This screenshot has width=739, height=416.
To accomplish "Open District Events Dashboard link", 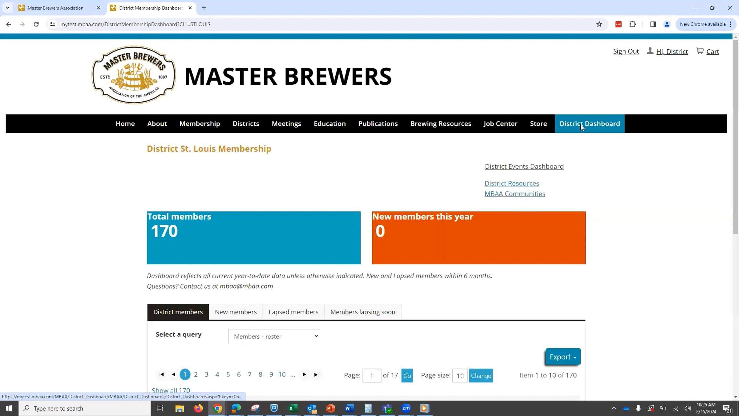I will point(524,166).
